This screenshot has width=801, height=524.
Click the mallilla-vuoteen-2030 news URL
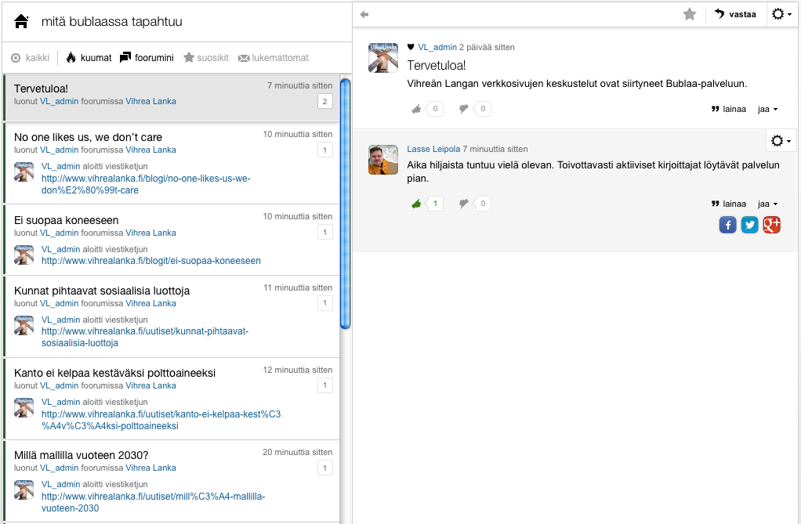(154, 502)
